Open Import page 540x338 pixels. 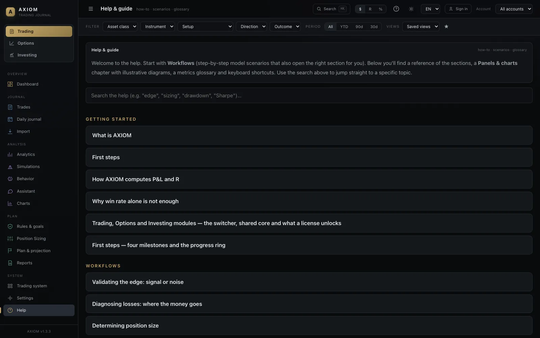coord(39,131)
